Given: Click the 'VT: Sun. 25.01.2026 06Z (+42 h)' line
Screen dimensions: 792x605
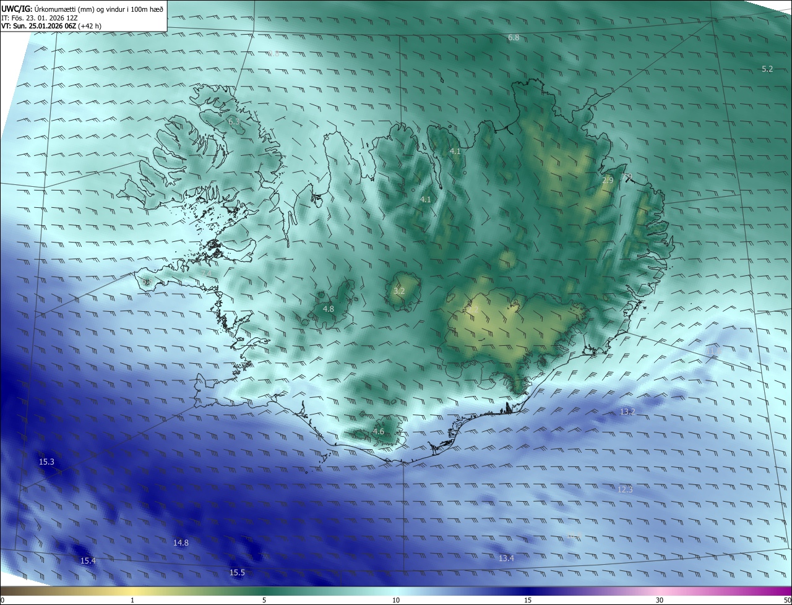Looking at the screenshot, I should tap(51, 27).
